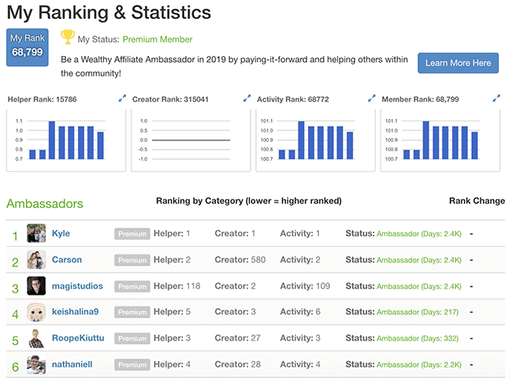Click Helper: 118 in magistudios' row

point(177,286)
